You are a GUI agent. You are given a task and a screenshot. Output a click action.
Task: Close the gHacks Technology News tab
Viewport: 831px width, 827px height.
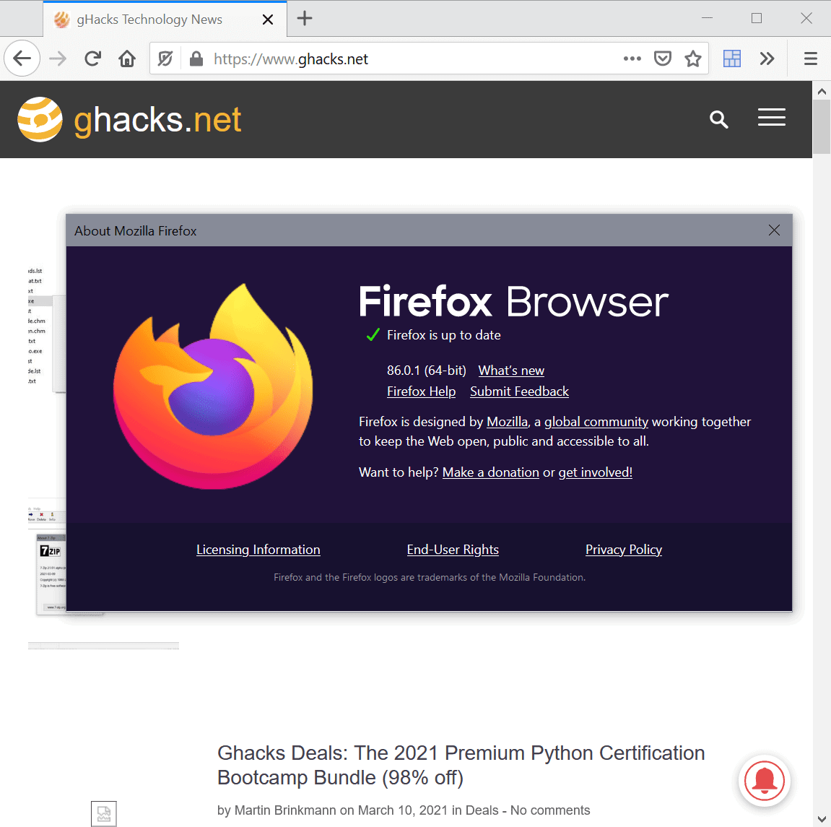click(x=268, y=20)
